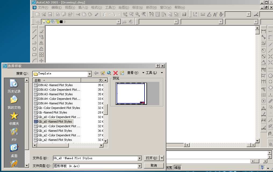Sort files by the 名称 column header
Image resolution: width=273 pixels, height=172 pixels.
pyautogui.click(x=57, y=80)
